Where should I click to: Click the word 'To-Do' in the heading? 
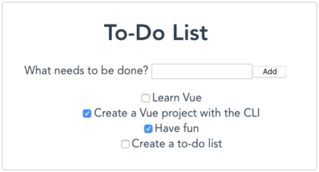pyautogui.click(x=133, y=33)
